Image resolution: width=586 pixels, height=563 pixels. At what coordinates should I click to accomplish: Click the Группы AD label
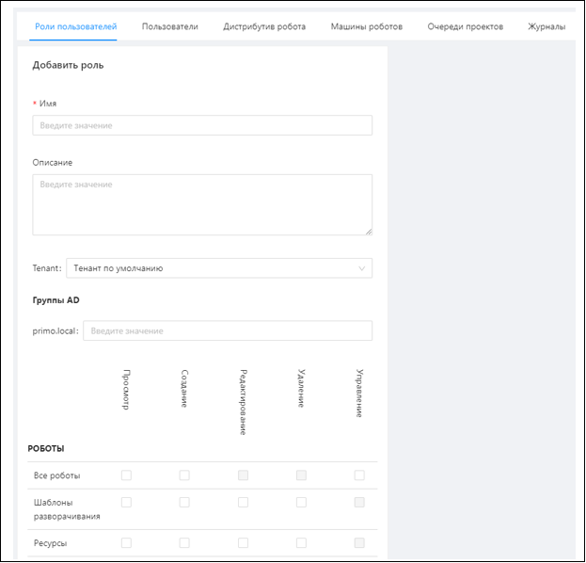click(x=56, y=300)
